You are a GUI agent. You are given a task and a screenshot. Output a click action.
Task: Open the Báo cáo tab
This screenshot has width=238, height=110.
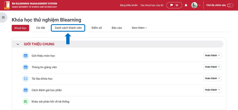click(x=117, y=28)
